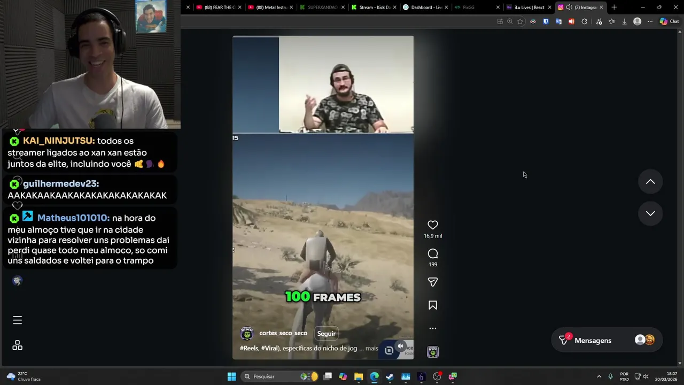Add page to favorites star icon
This screenshot has height=385, width=684.
pos(520,21)
